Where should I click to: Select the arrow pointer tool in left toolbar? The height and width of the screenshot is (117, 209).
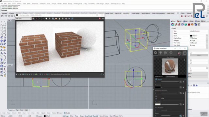1,21
